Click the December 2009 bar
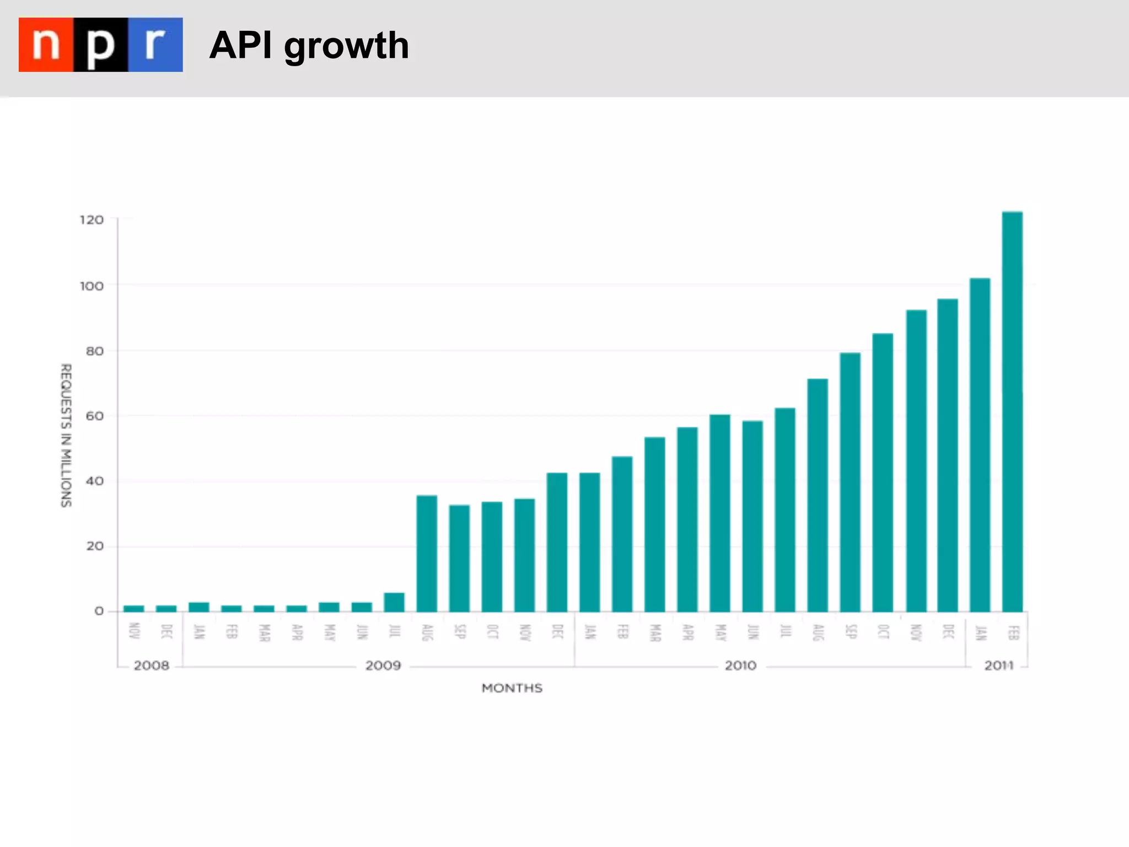 coord(557,542)
